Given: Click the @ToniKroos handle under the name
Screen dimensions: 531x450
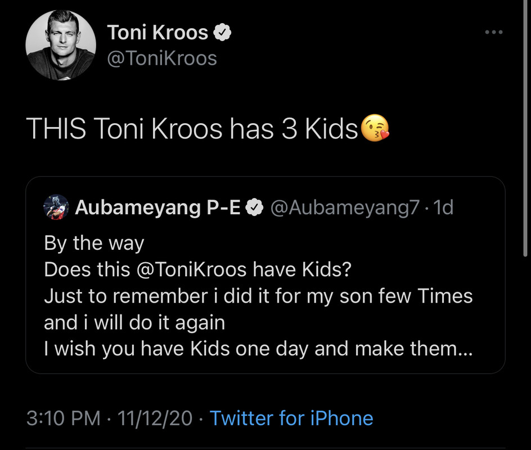Looking at the screenshot, I should [161, 58].
